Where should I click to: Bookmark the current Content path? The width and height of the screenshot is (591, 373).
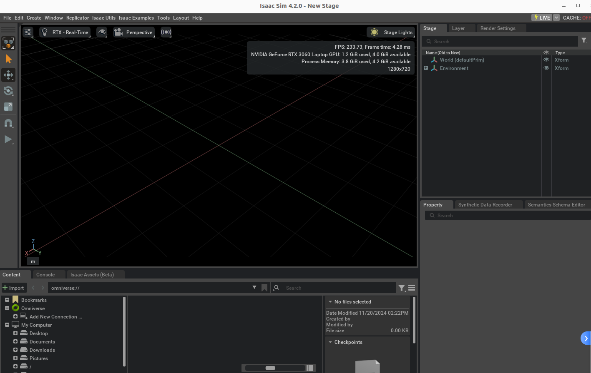(264, 288)
